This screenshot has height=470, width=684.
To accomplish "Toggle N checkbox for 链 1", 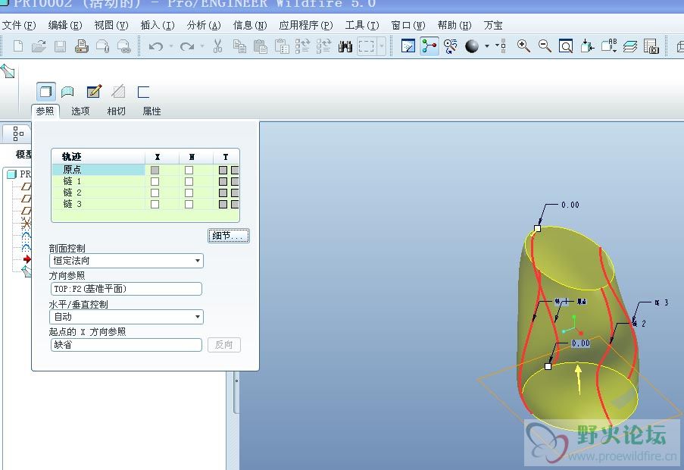I will pyautogui.click(x=189, y=181).
